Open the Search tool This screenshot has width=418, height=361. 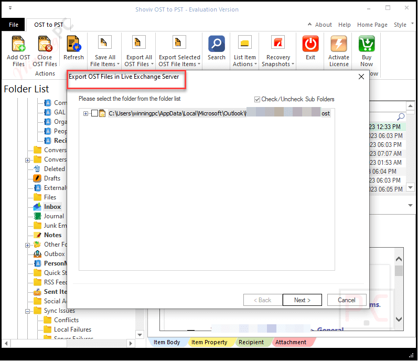(217, 44)
